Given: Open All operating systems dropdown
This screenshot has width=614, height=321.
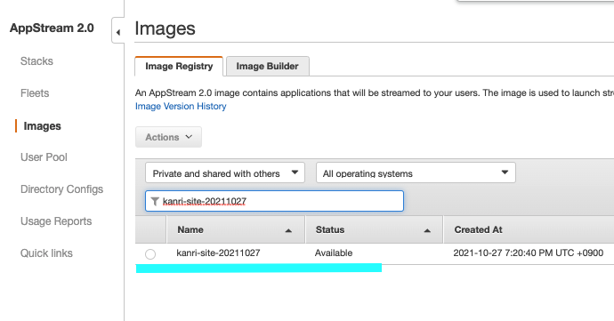Looking at the screenshot, I should 416,173.
